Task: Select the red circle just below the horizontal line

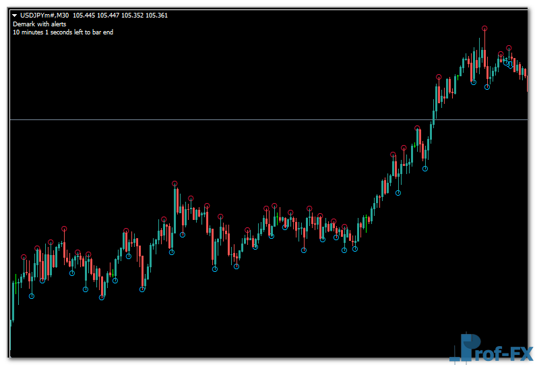Action: point(417,128)
